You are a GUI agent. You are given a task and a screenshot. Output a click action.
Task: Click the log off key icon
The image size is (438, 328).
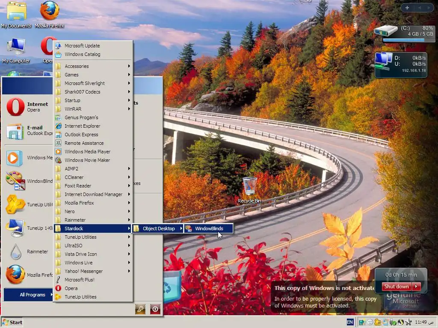tap(140, 309)
